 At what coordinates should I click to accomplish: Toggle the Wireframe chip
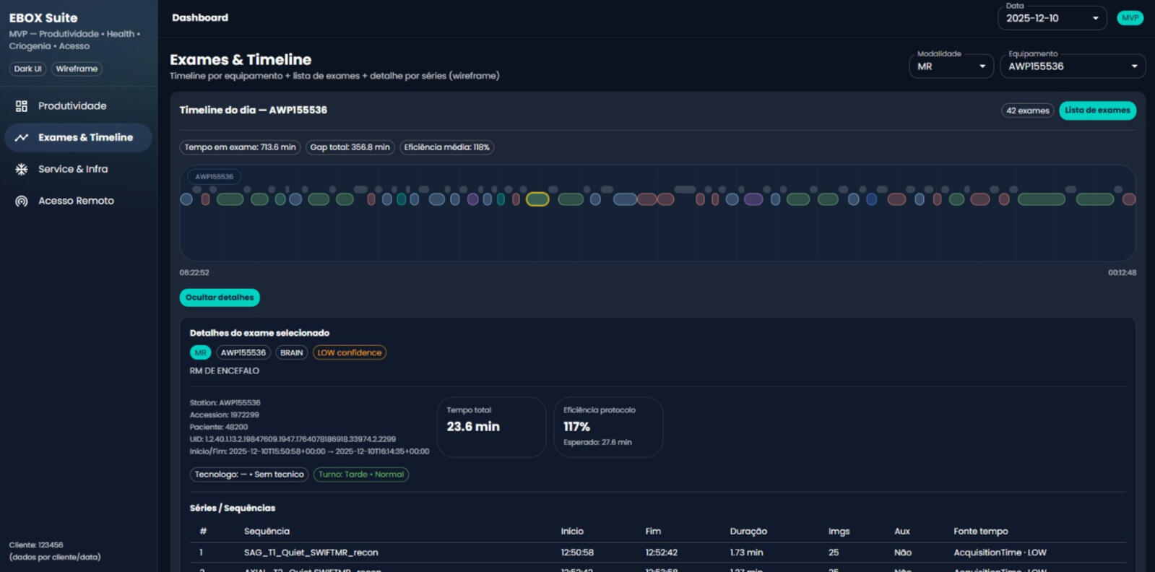pyautogui.click(x=77, y=69)
